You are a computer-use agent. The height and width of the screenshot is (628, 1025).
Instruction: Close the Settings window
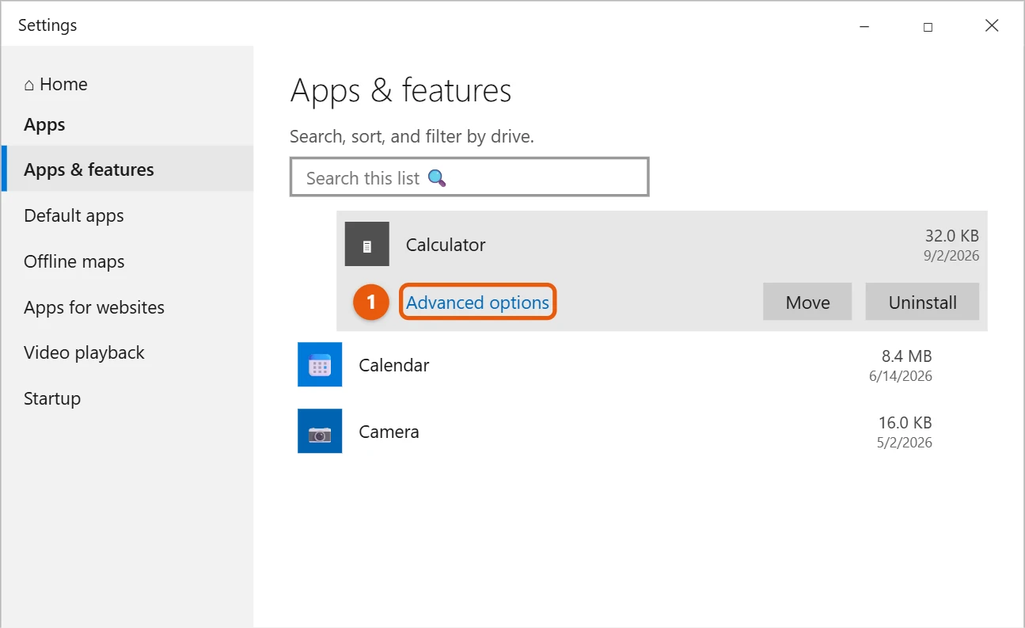(992, 26)
